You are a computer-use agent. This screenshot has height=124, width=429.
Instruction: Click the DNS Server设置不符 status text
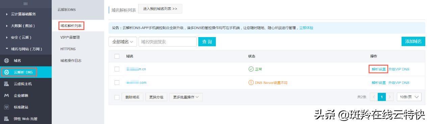click(x=271, y=83)
